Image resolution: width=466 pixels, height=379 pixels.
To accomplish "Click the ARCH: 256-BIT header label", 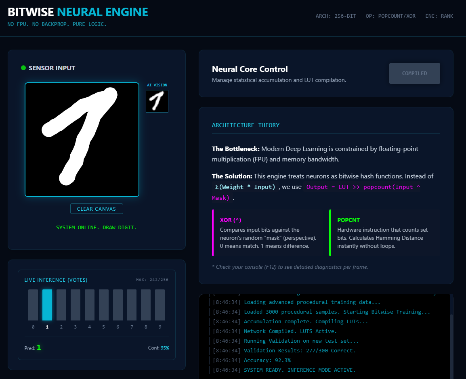I will 336,16.
